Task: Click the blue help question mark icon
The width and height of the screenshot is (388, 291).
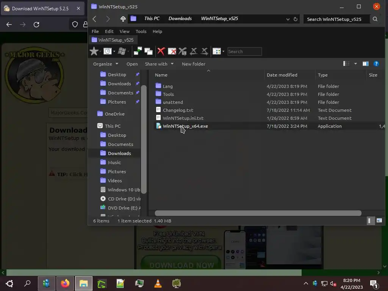Action: (x=376, y=64)
